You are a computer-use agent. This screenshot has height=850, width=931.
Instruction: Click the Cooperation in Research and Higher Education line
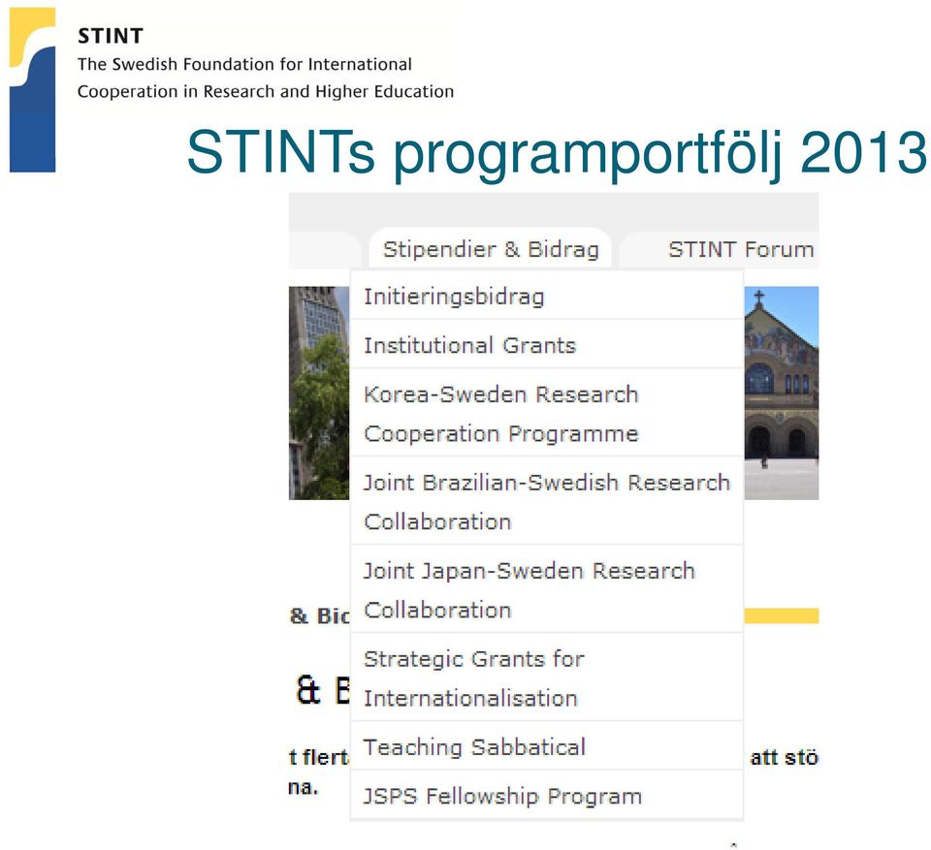[266, 91]
